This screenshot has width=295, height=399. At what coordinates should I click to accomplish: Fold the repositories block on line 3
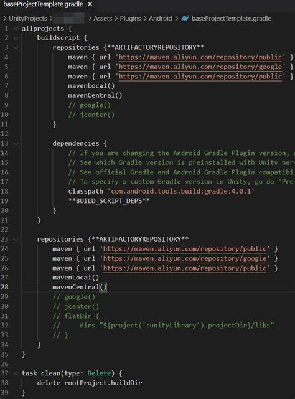pos(16,47)
